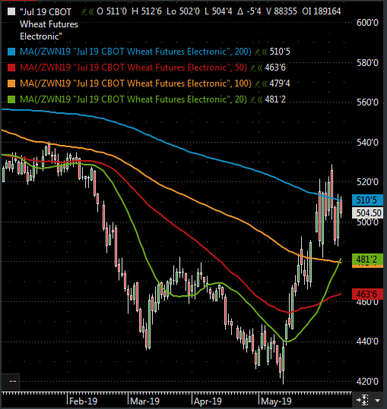
Task: Click double-chevron icon on MA 20 row
Action: [260, 99]
